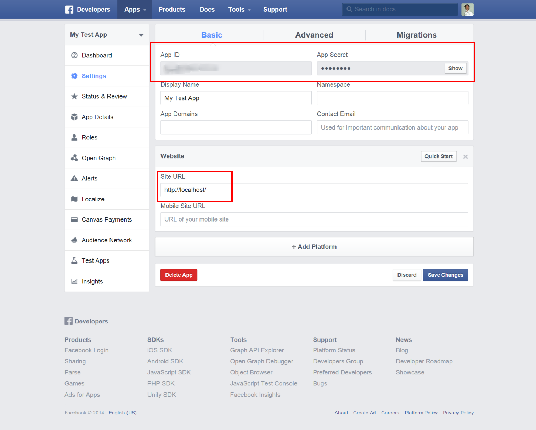Click the Namespace field

[393, 98]
